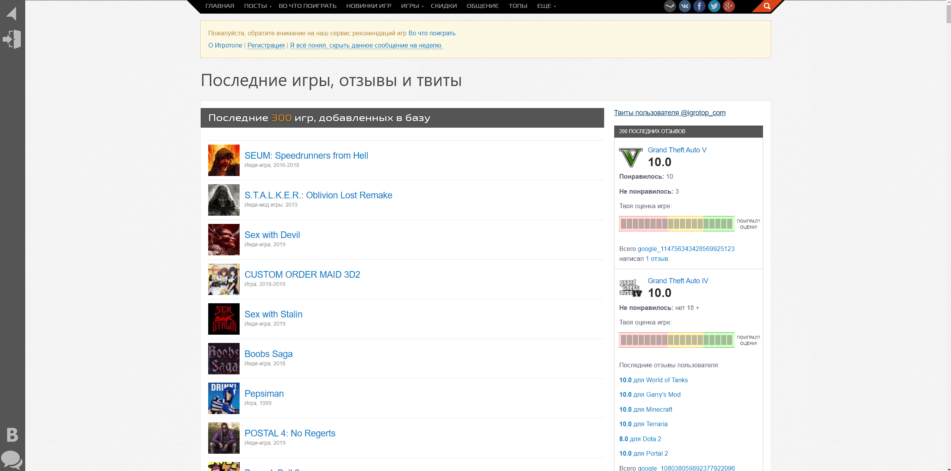Screen dimensions: 951x471
Task: Click the orange search magnifier icon
Action: click(767, 6)
